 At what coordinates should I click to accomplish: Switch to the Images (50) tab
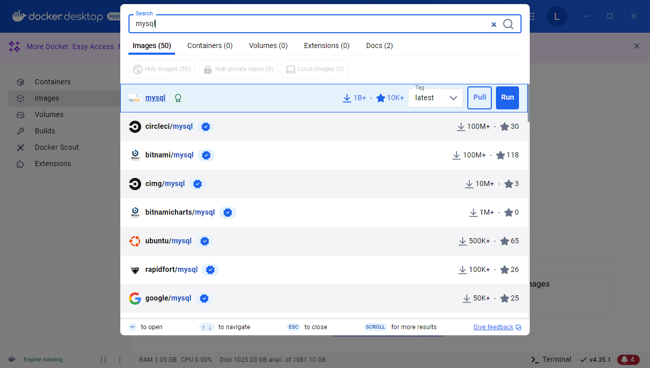point(151,45)
